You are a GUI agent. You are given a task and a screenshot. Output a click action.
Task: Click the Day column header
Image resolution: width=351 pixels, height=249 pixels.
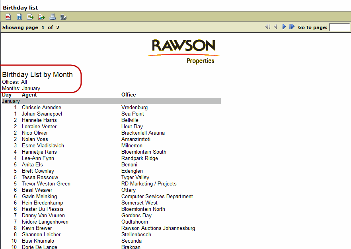pyautogui.click(x=7, y=95)
